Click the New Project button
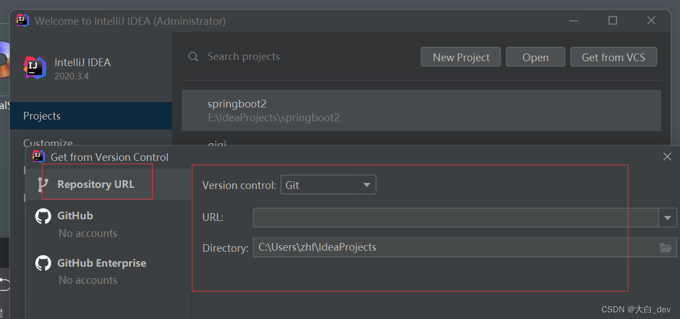Viewport: 680px width, 319px height. pyautogui.click(x=461, y=57)
